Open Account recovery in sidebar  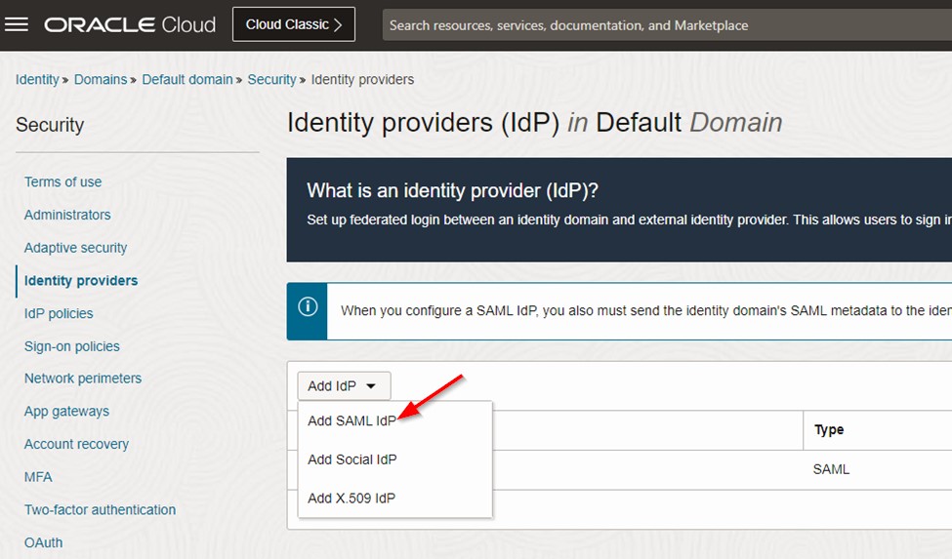tap(76, 445)
